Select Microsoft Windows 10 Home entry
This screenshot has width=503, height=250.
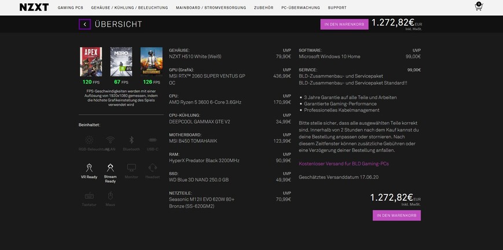(x=329, y=57)
